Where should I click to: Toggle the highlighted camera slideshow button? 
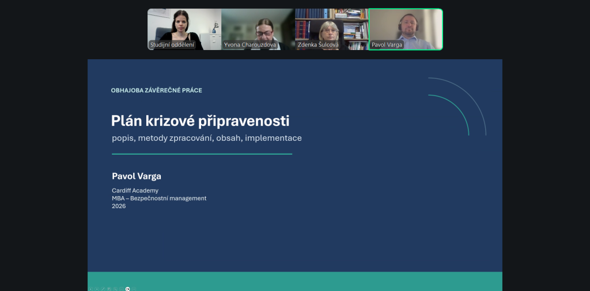[127, 289]
